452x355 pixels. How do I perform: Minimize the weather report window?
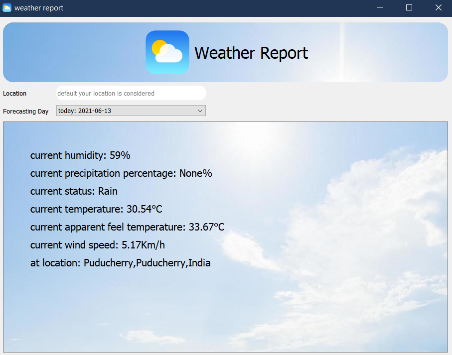pos(380,8)
